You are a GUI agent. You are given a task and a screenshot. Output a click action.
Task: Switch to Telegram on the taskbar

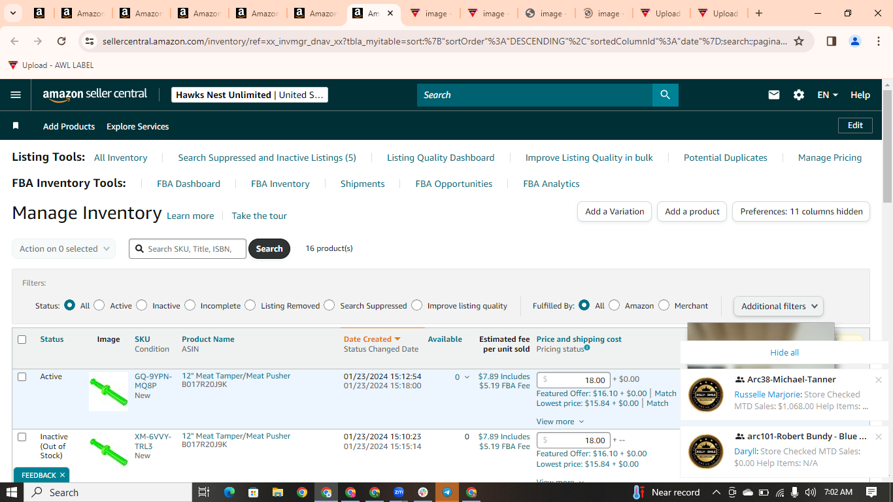pos(447,492)
